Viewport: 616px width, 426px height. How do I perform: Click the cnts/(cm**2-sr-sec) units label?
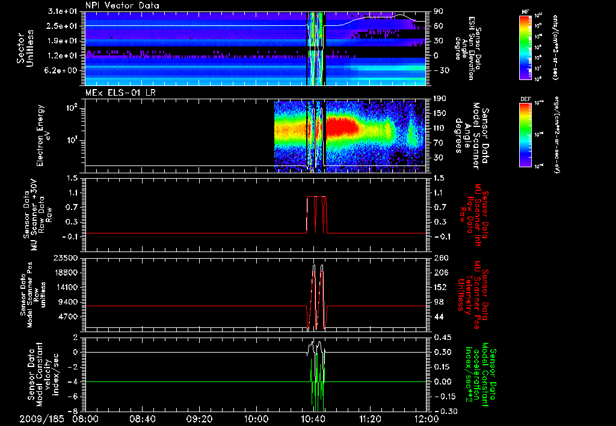[x=555, y=47]
